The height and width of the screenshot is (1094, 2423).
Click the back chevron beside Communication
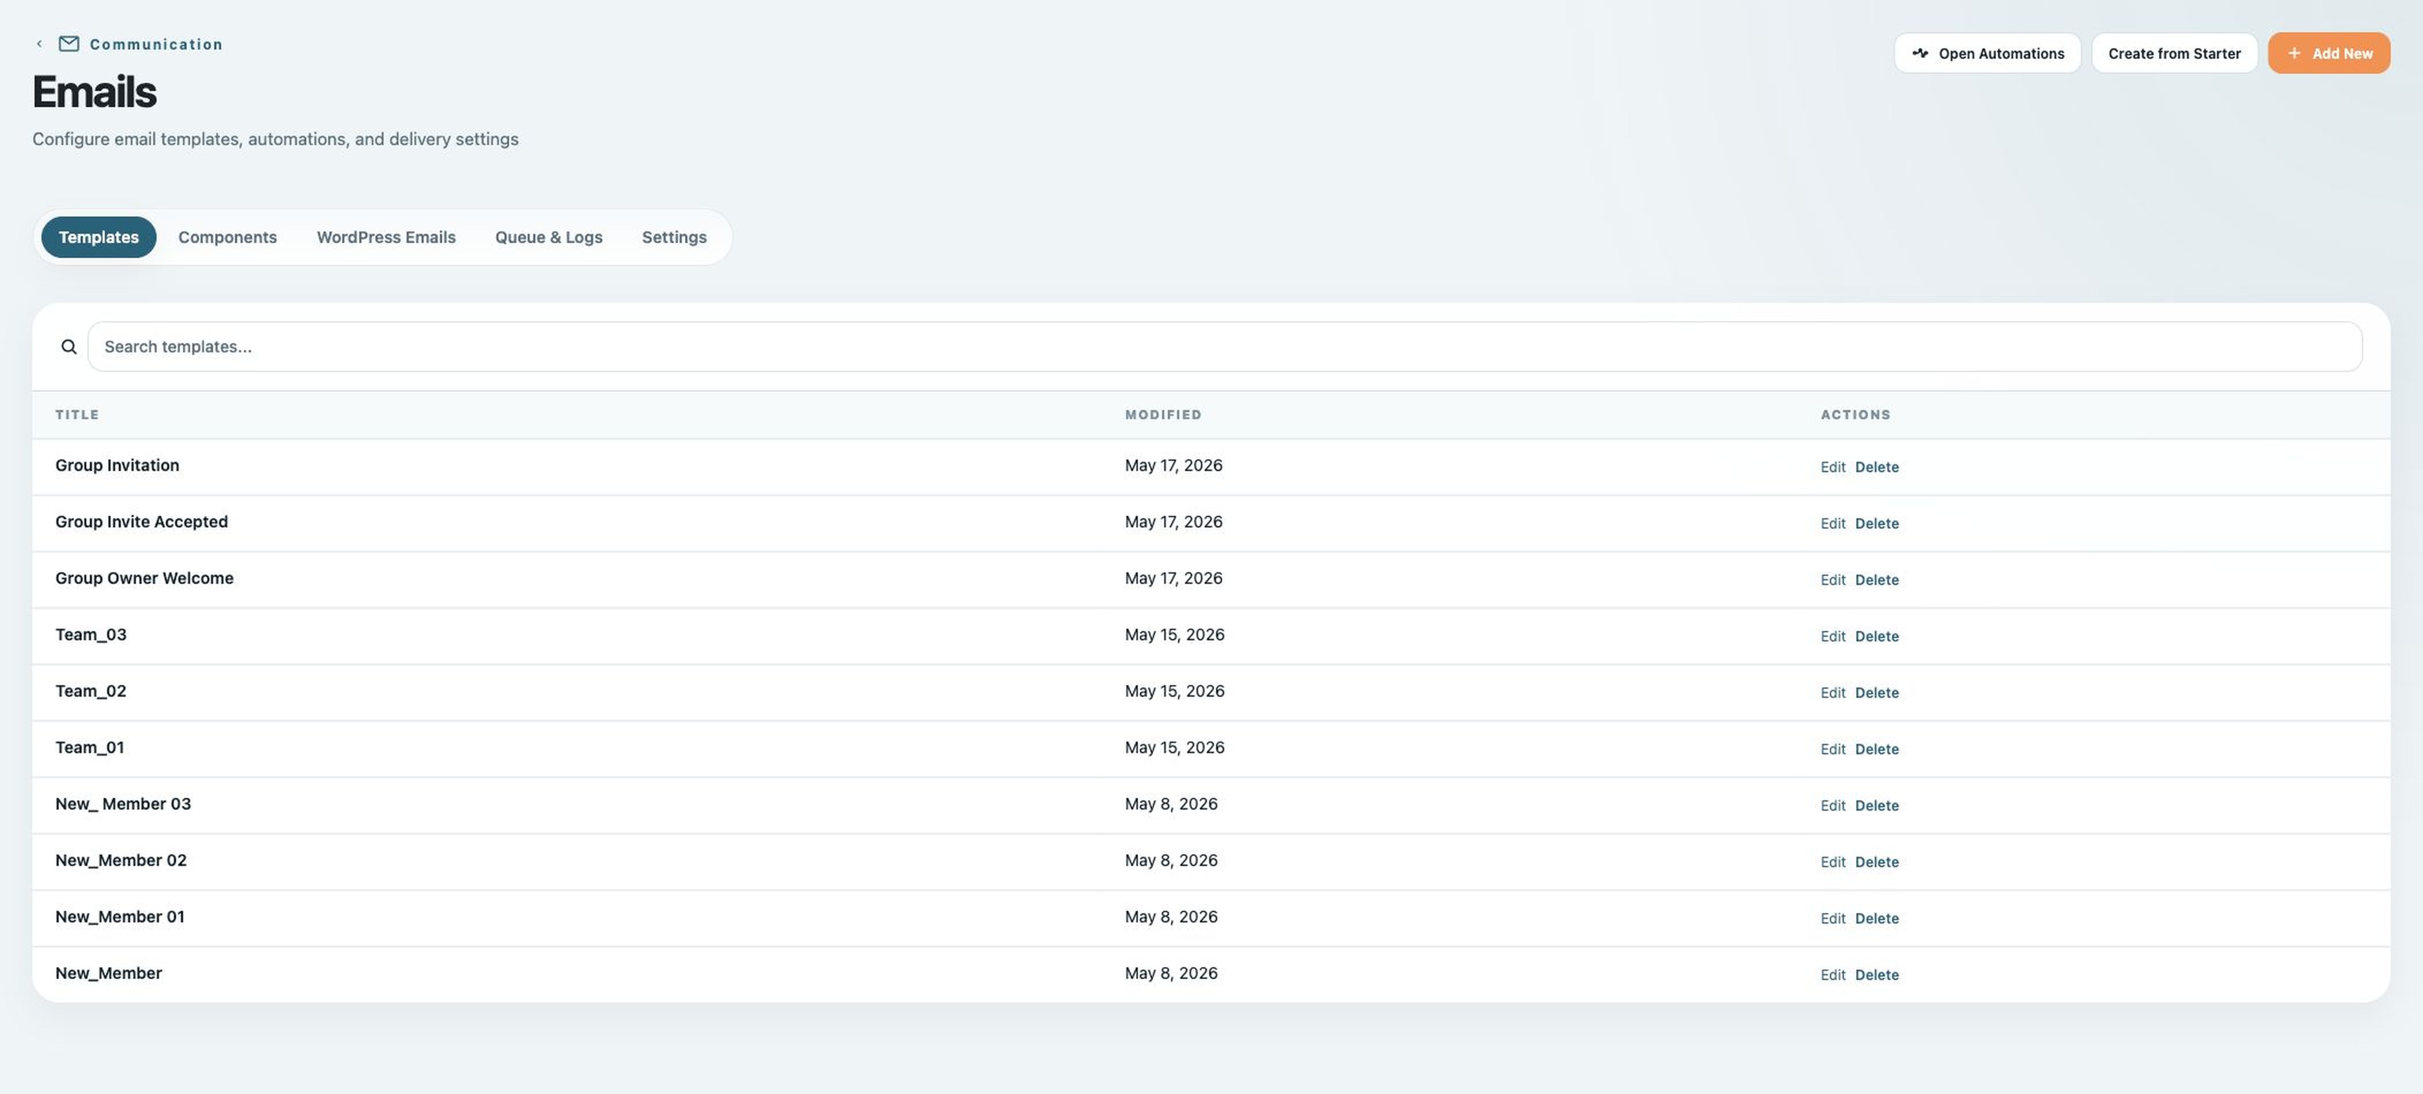[40, 44]
